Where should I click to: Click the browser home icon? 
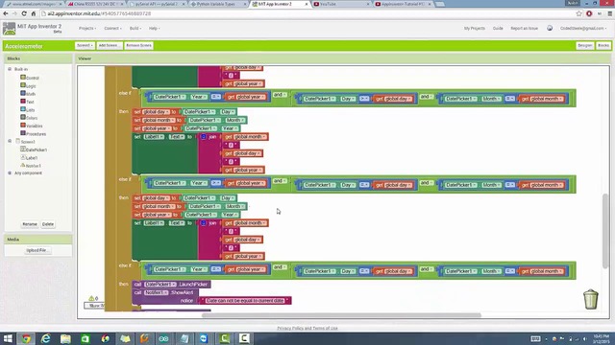tap(34, 13)
